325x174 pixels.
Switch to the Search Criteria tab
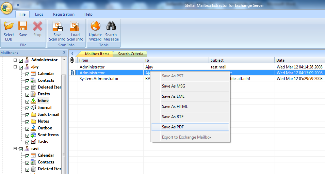click(130, 54)
